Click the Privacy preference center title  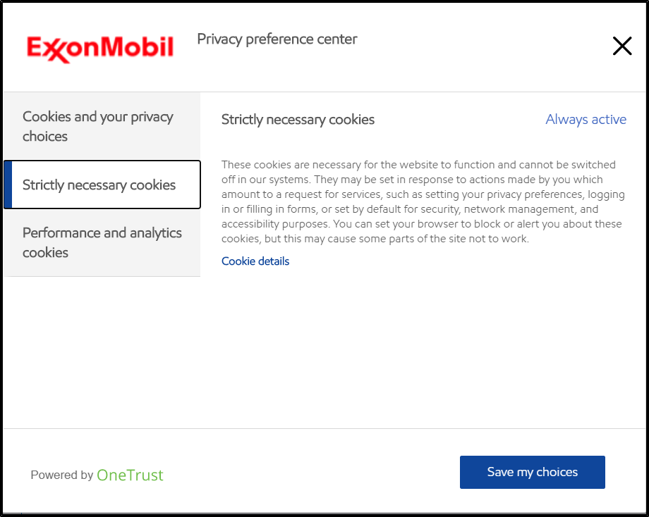point(277,39)
